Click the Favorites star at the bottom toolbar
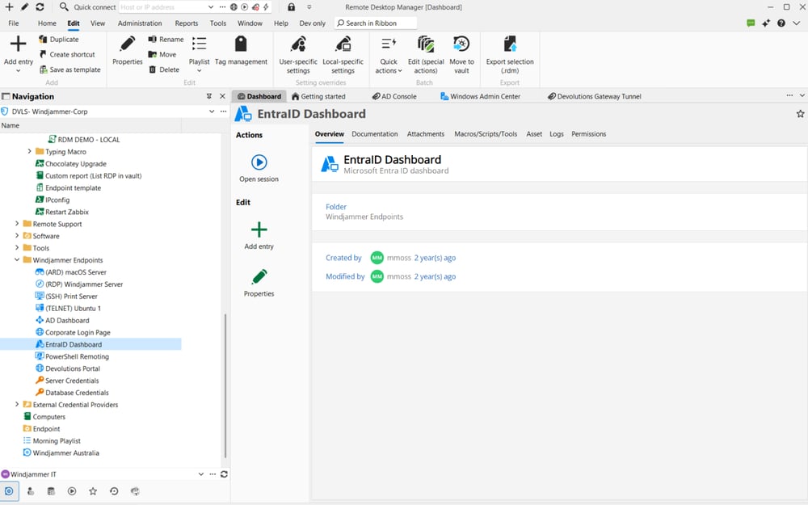The width and height of the screenshot is (808, 505). point(93,490)
